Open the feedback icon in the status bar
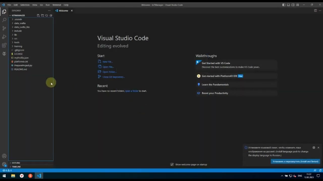 315,170
